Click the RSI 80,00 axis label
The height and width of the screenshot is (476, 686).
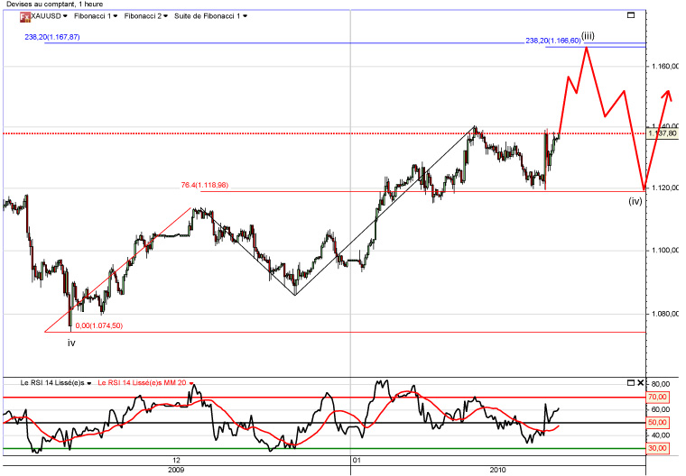tap(660, 384)
